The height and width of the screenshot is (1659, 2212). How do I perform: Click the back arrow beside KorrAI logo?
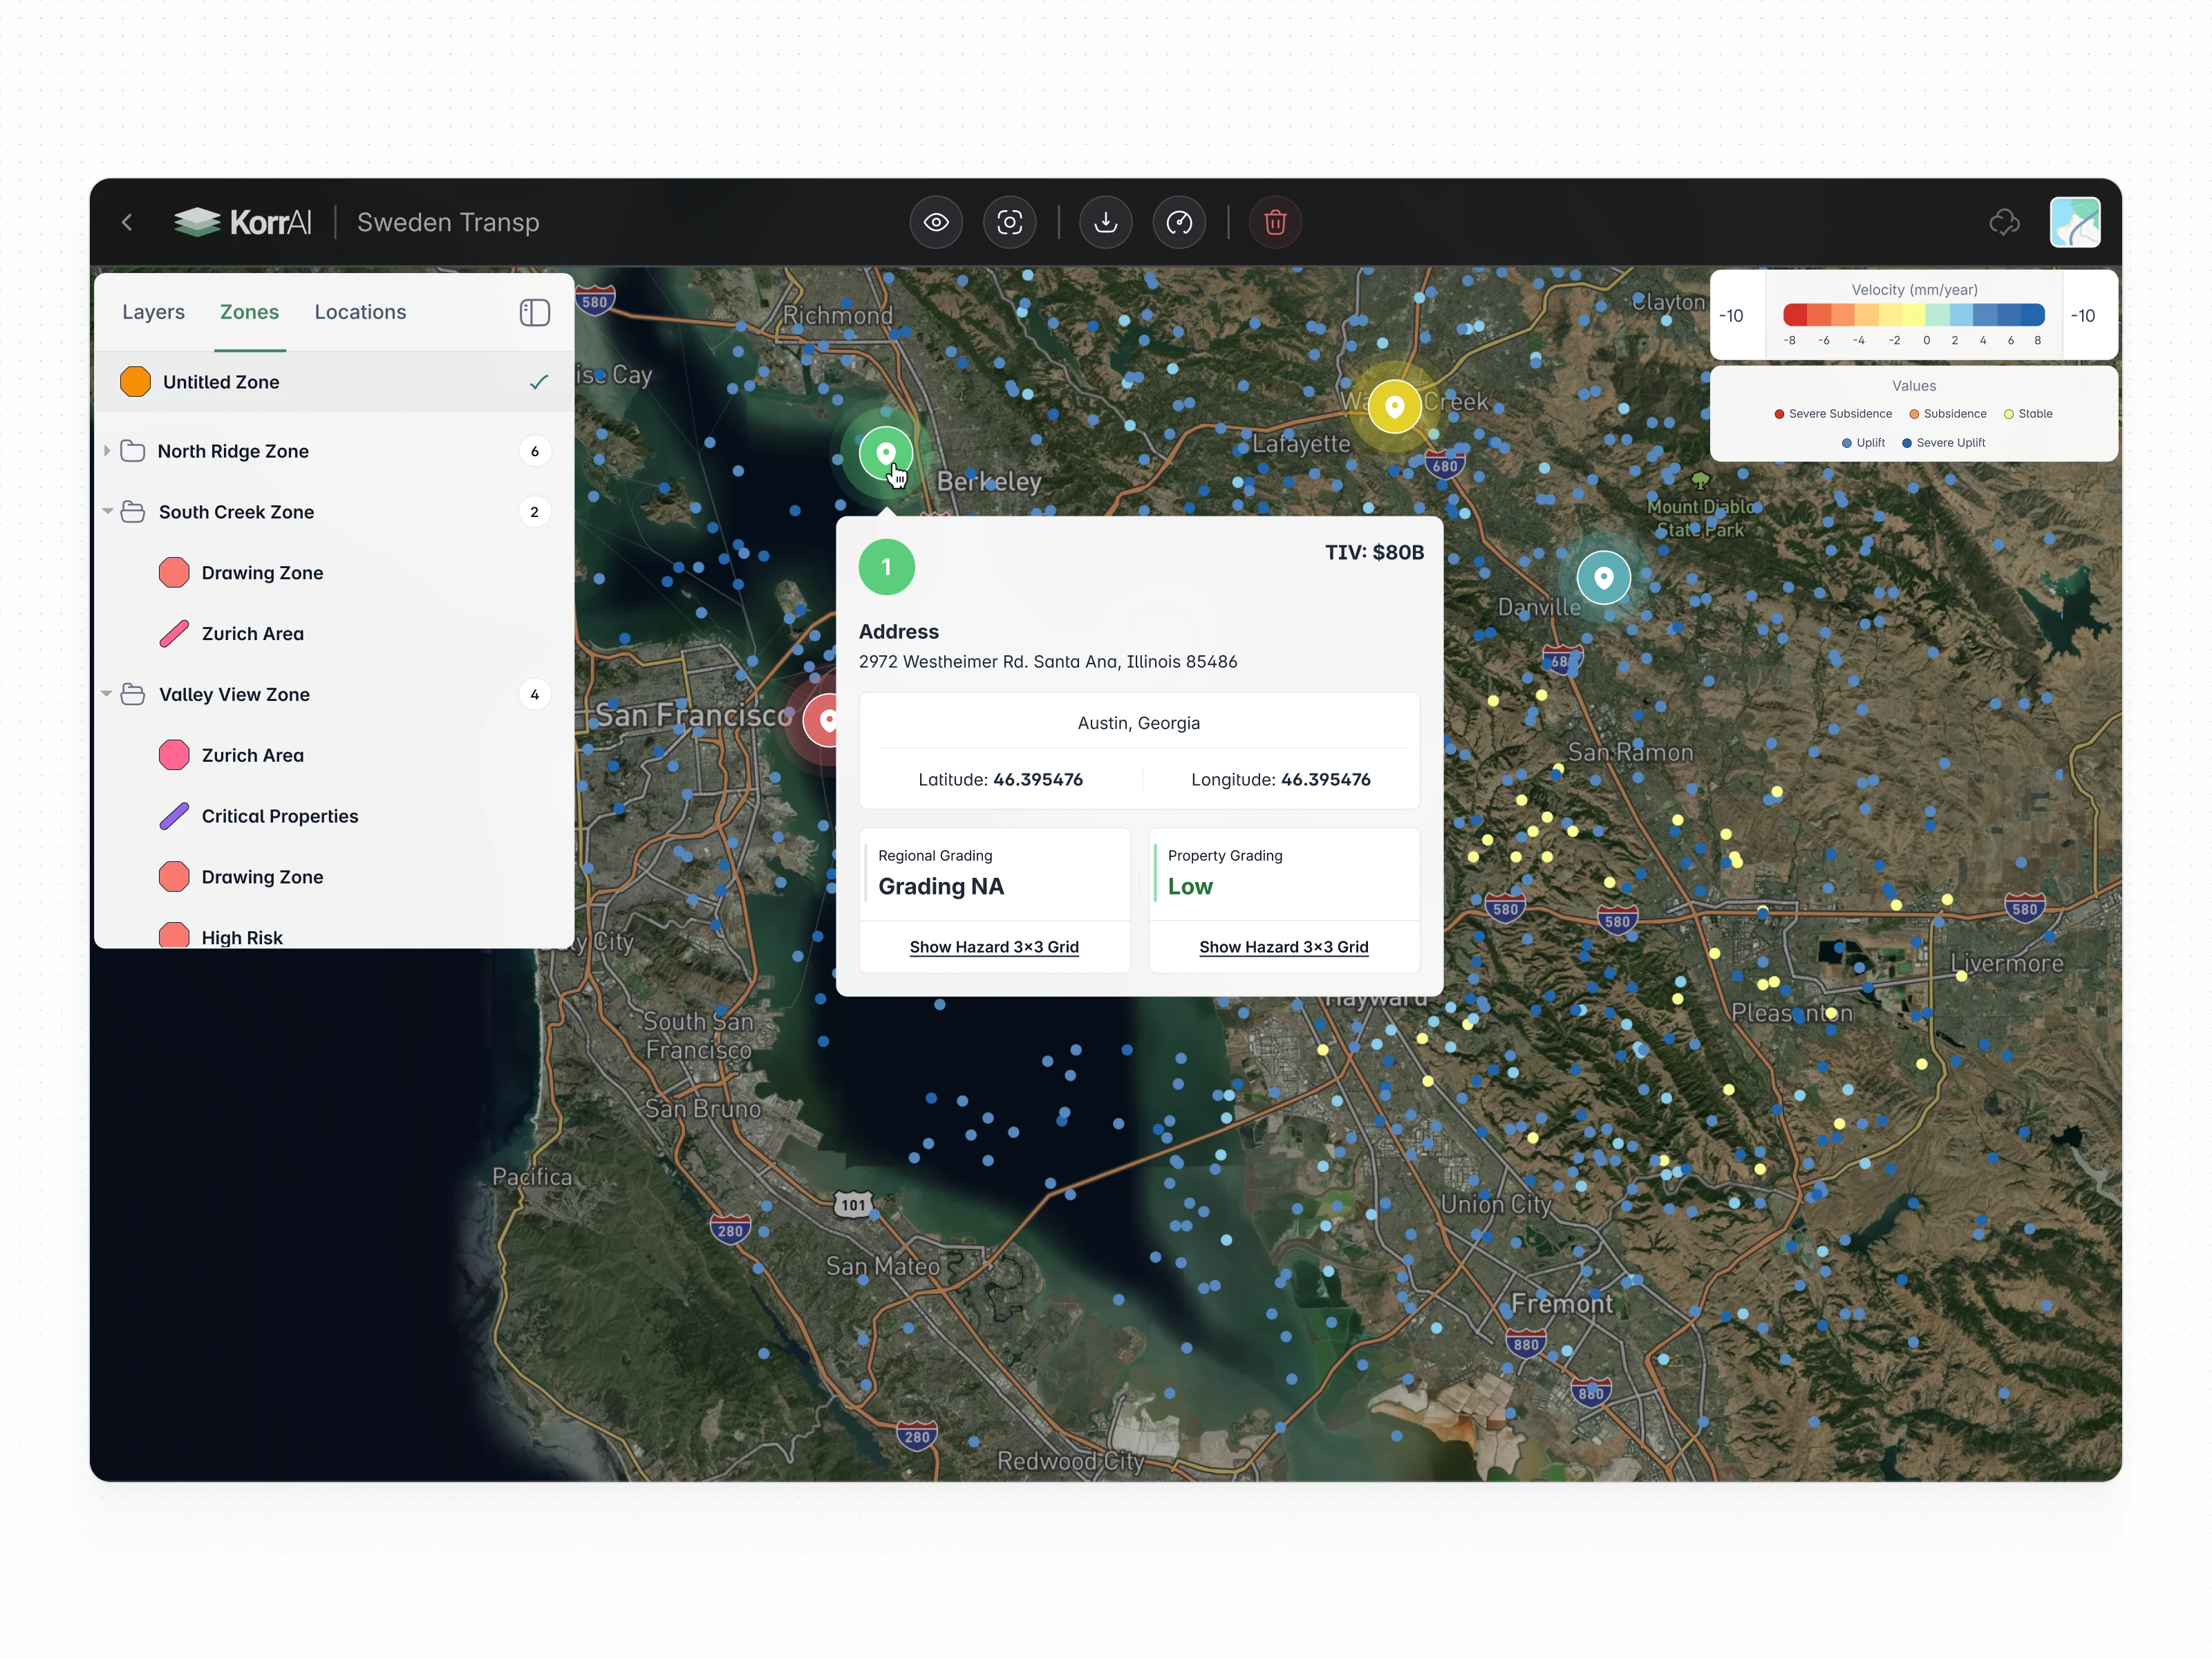tap(127, 222)
